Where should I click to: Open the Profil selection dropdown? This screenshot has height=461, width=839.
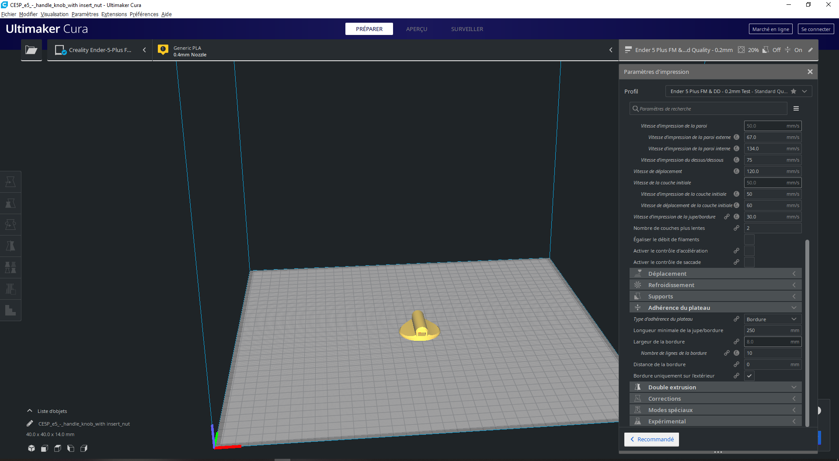point(738,91)
